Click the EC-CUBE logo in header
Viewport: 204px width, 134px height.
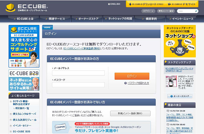coord(27,7)
